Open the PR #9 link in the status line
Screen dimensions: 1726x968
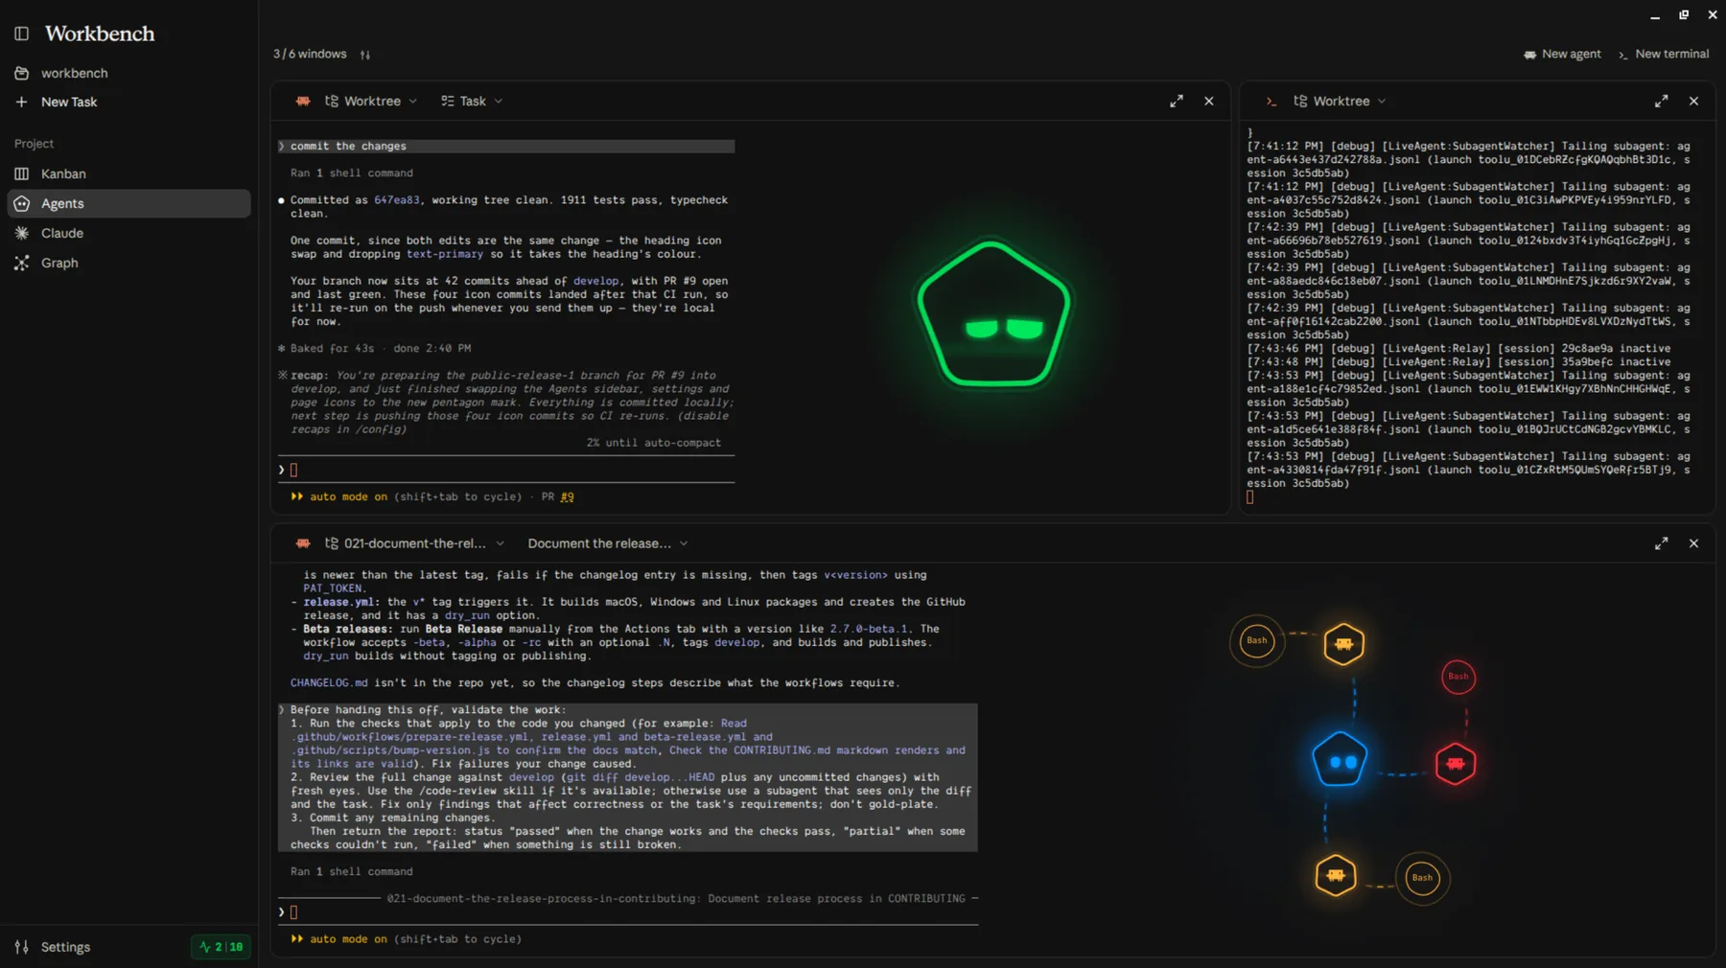click(x=568, y=496)
